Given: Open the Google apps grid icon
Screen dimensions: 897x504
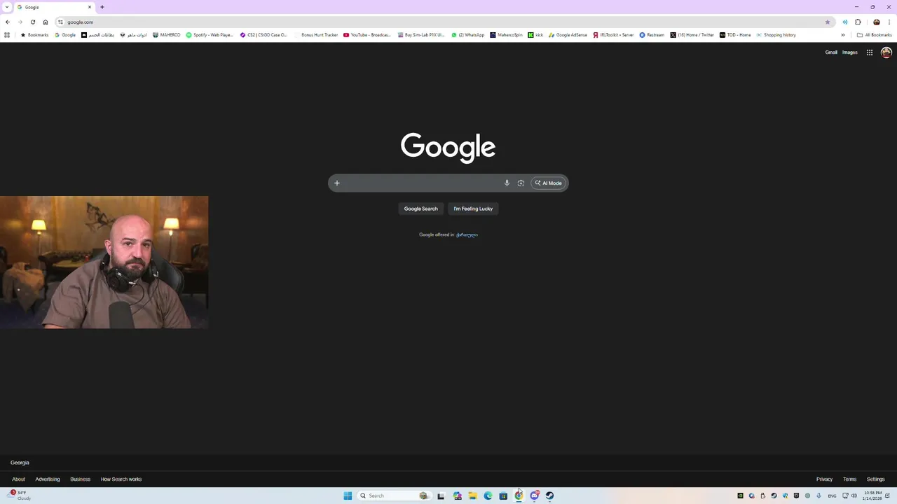Looking at the screenshot, I should (x=870, y=52).
